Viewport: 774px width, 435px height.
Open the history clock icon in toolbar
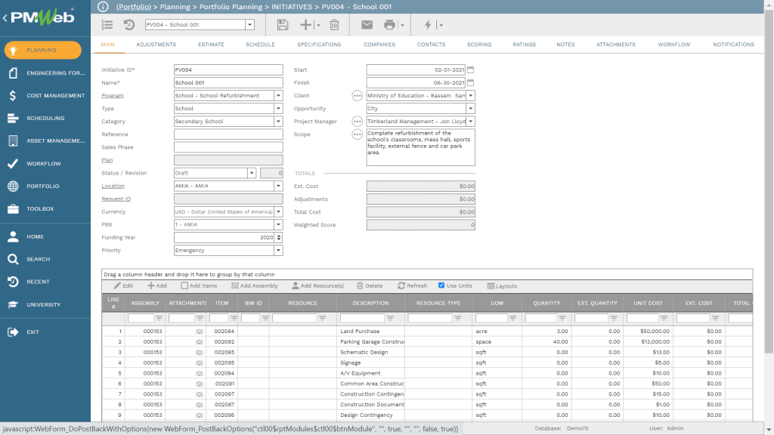click(128, 25)
